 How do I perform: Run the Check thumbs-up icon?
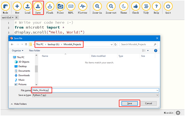coord(135,7)
